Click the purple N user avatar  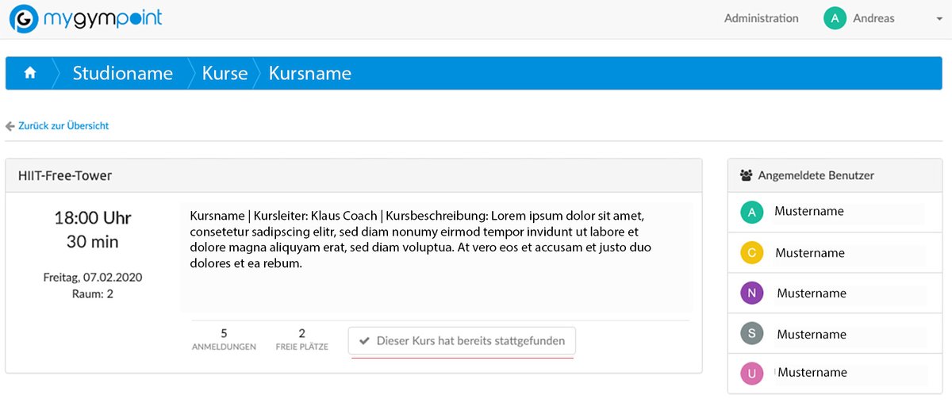[x=751, y=293]
